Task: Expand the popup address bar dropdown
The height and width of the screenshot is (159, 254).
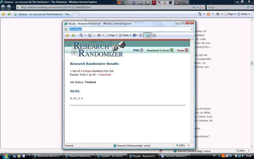Action: point(192,29)
